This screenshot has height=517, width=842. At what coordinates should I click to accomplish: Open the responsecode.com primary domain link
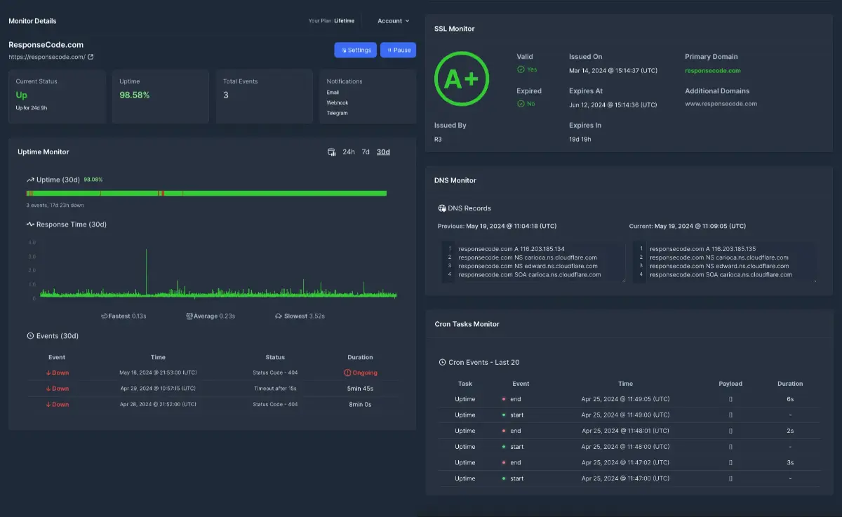pyautogui.click(x=713, y=70)
